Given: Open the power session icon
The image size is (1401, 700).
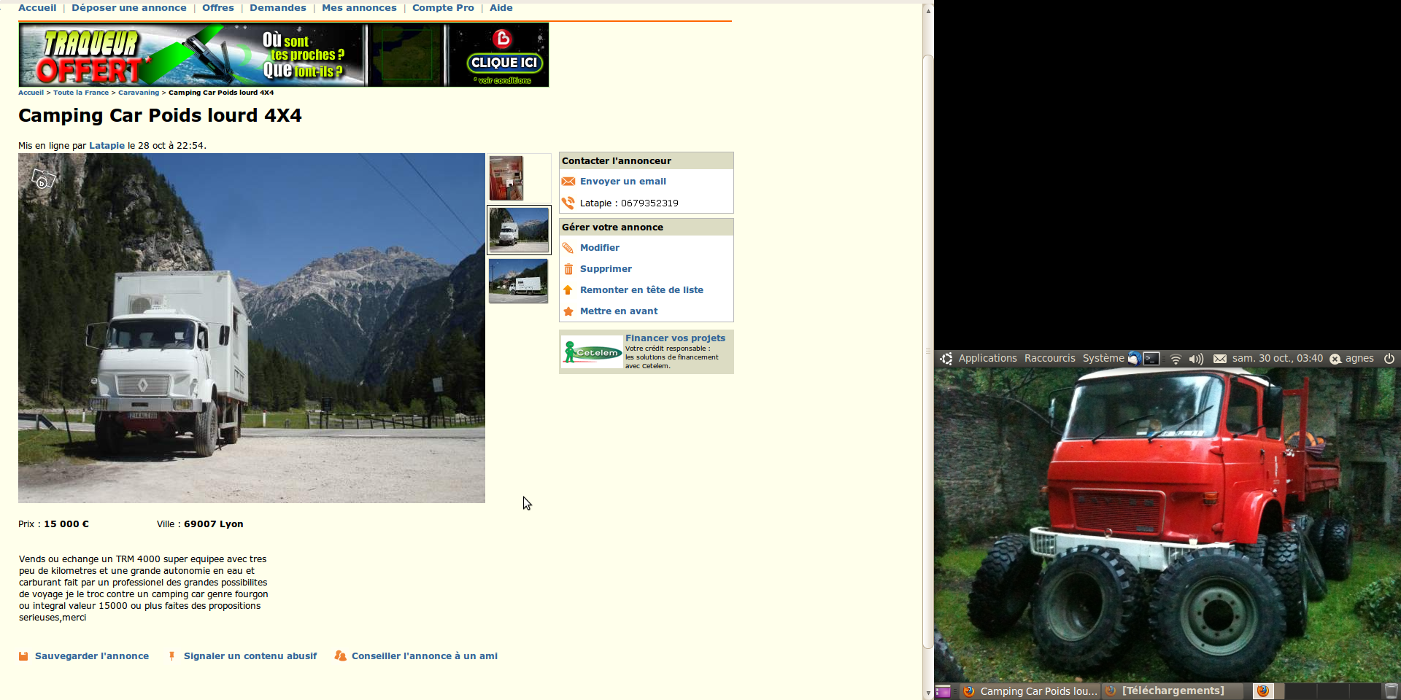Looking at the screenshot, I should click(1389, 358).
